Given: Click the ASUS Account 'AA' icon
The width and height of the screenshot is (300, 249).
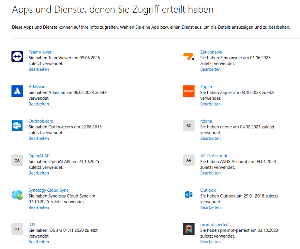Looking at the screenshot, I should (188, 160).
